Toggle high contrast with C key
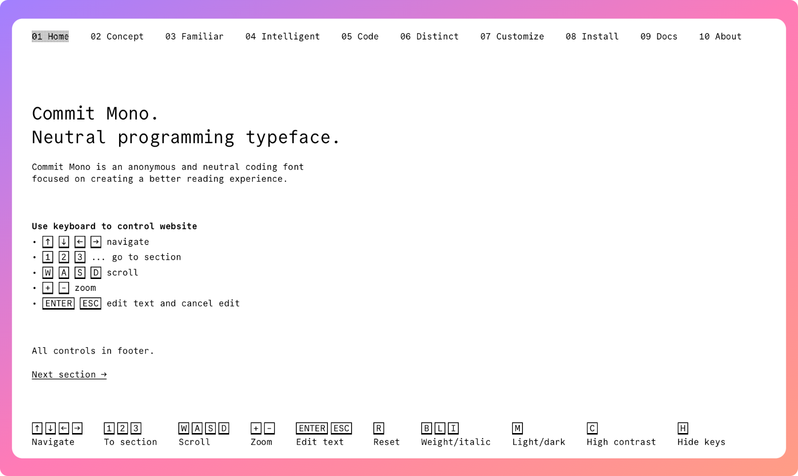 click(x=592, y=428)
